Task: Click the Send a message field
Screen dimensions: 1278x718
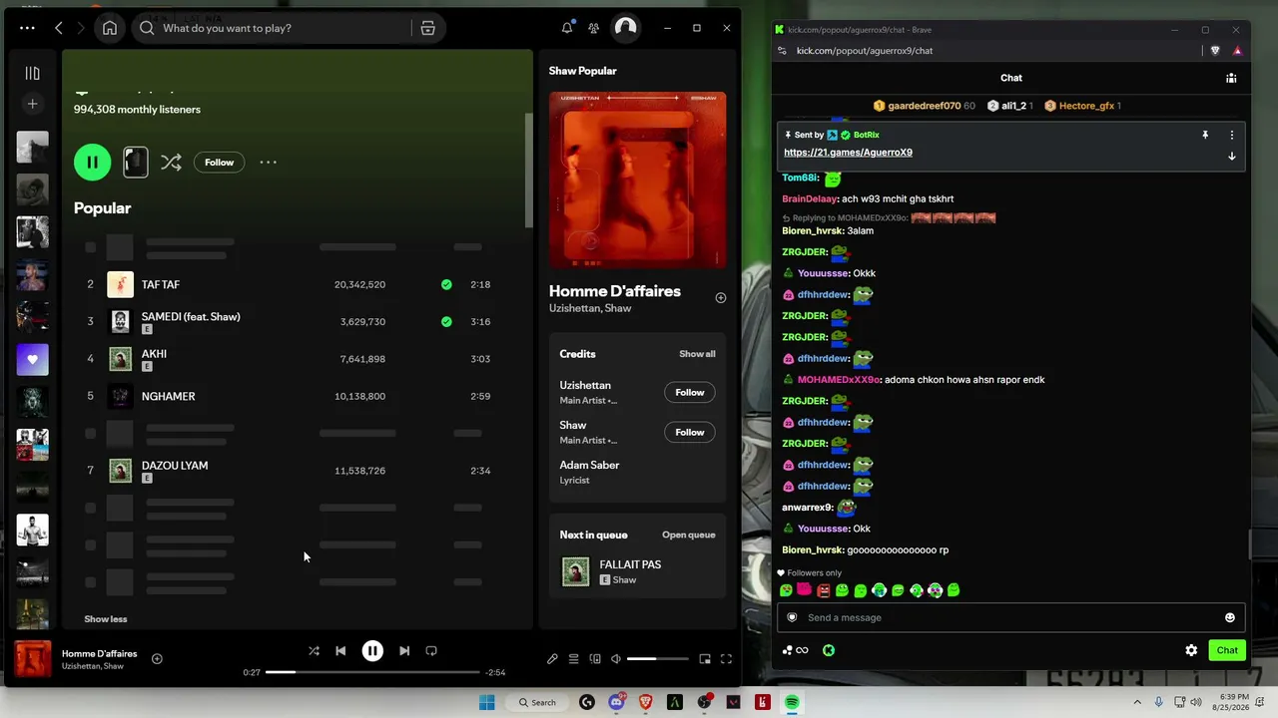Action: [1009, 617]
